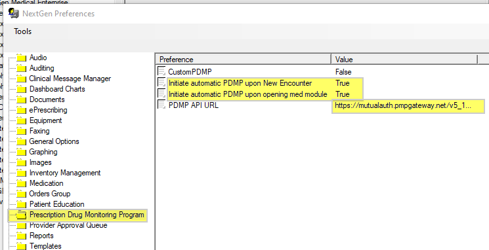Open the Auditing preferences category
This screenshot has height=250, width=489.
click(x=42, y=68)
